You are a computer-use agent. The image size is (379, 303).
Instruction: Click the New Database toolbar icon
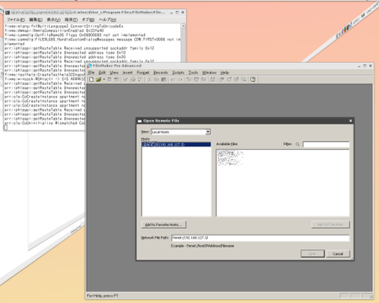click(x=92, y=79)
